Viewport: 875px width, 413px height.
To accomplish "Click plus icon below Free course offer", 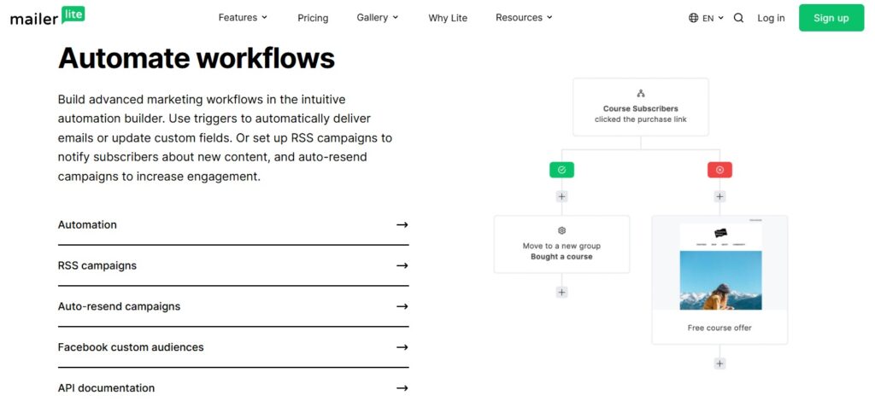I will (x=719, y=364).
